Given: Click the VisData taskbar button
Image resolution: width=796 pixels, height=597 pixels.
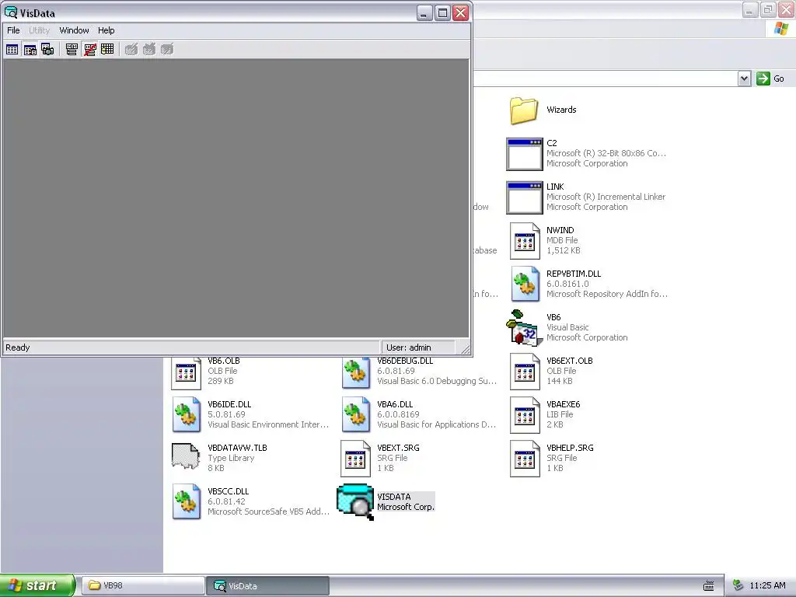Looking at the screenshot, I should [268, 586].
